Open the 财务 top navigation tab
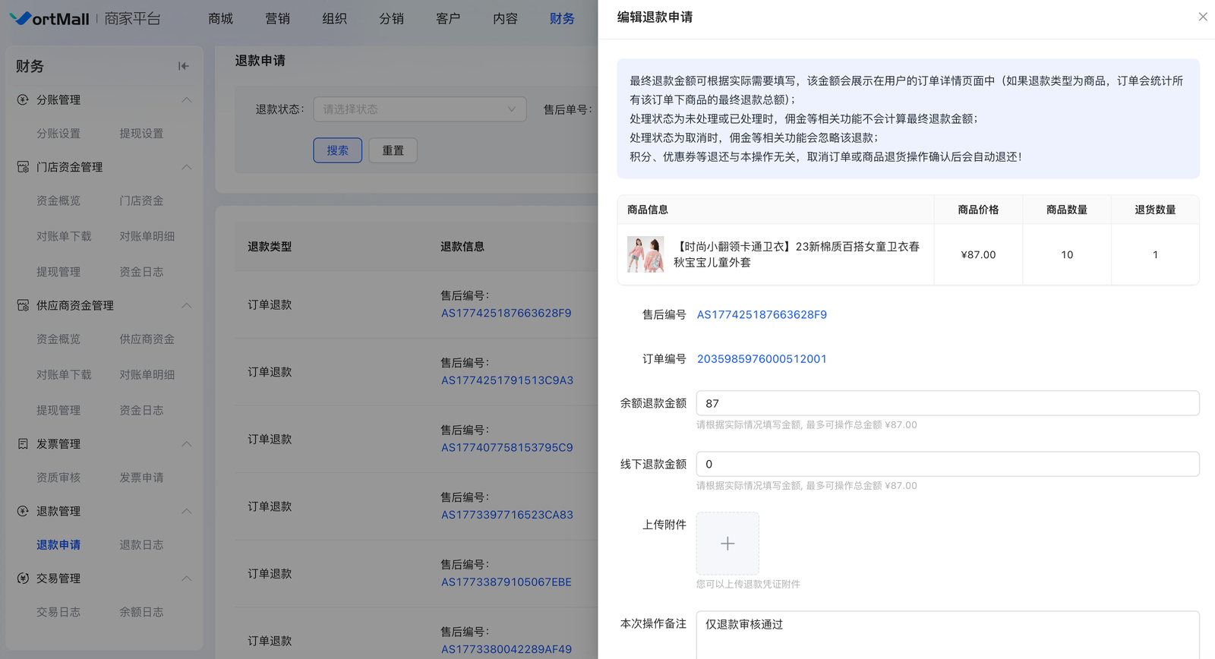 pos(561,18)
